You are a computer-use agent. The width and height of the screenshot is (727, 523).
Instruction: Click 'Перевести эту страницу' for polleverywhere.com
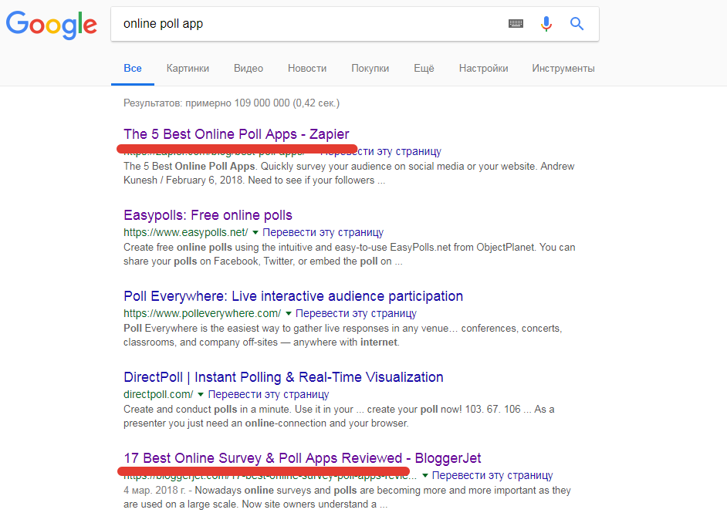(356, 313)
